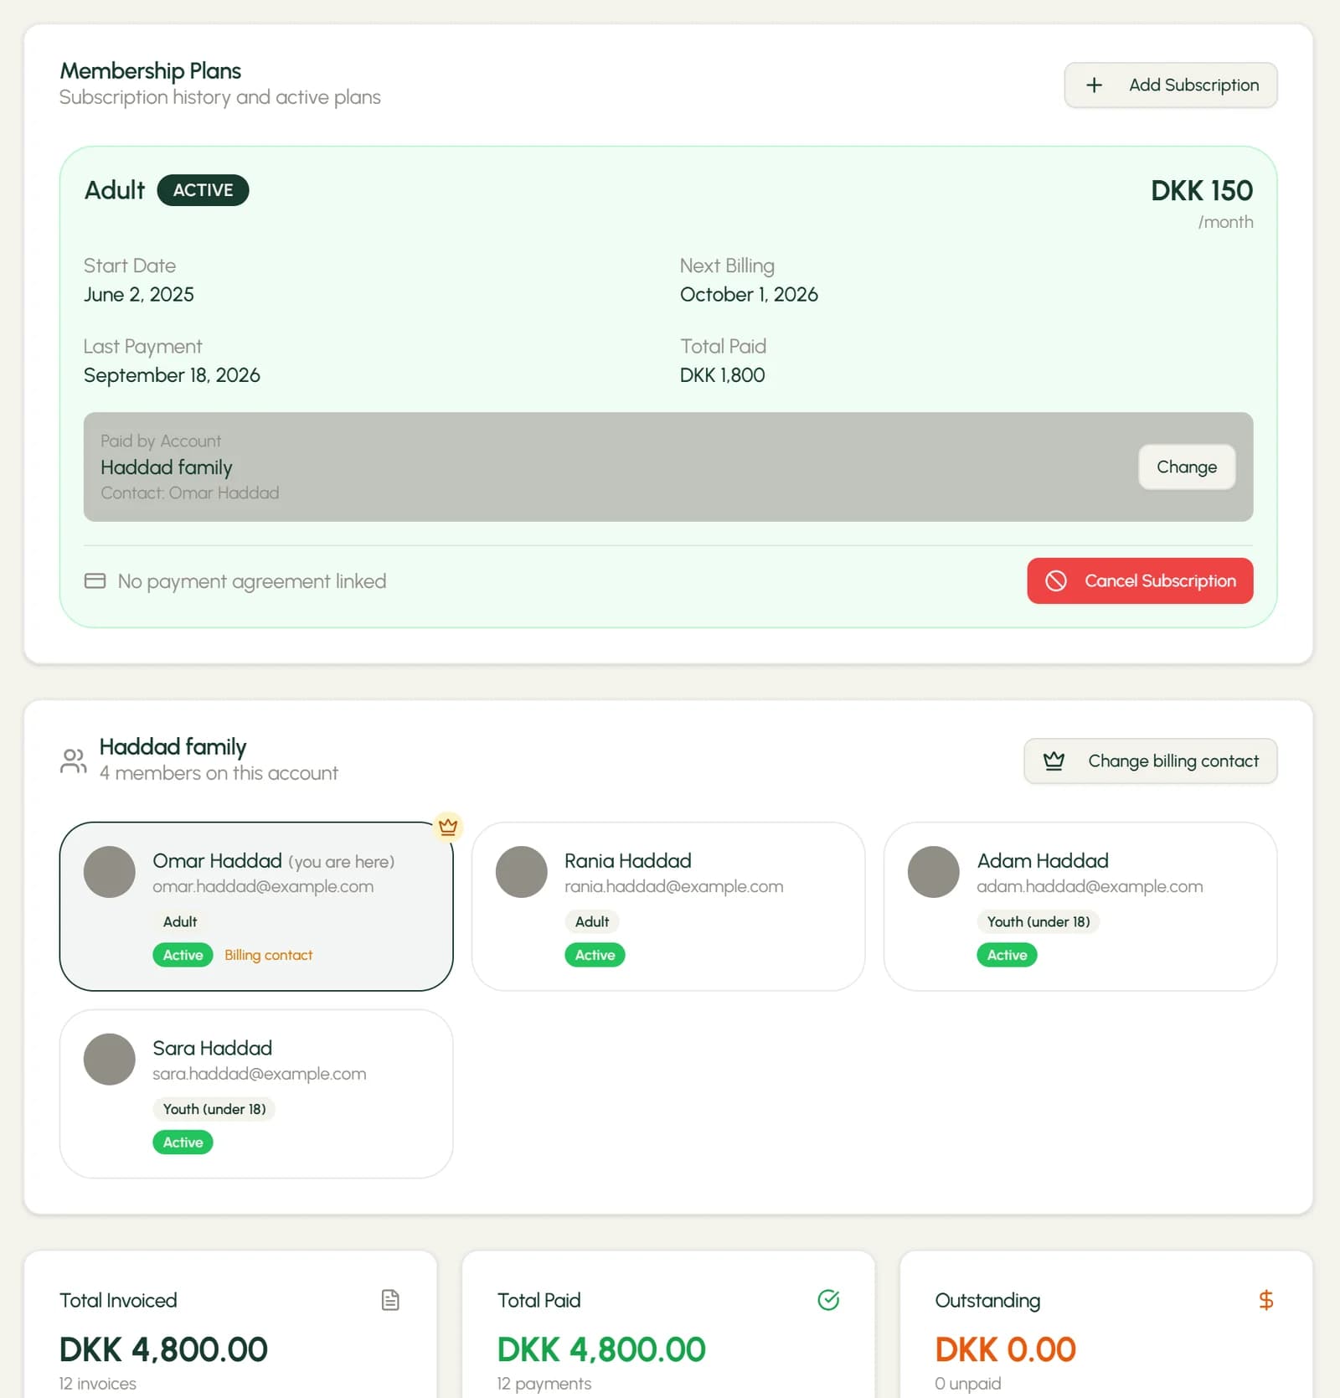The image size is (1340, 1398).
Task: Cancel the Adult subscription
Action: tap(1140, 580)
